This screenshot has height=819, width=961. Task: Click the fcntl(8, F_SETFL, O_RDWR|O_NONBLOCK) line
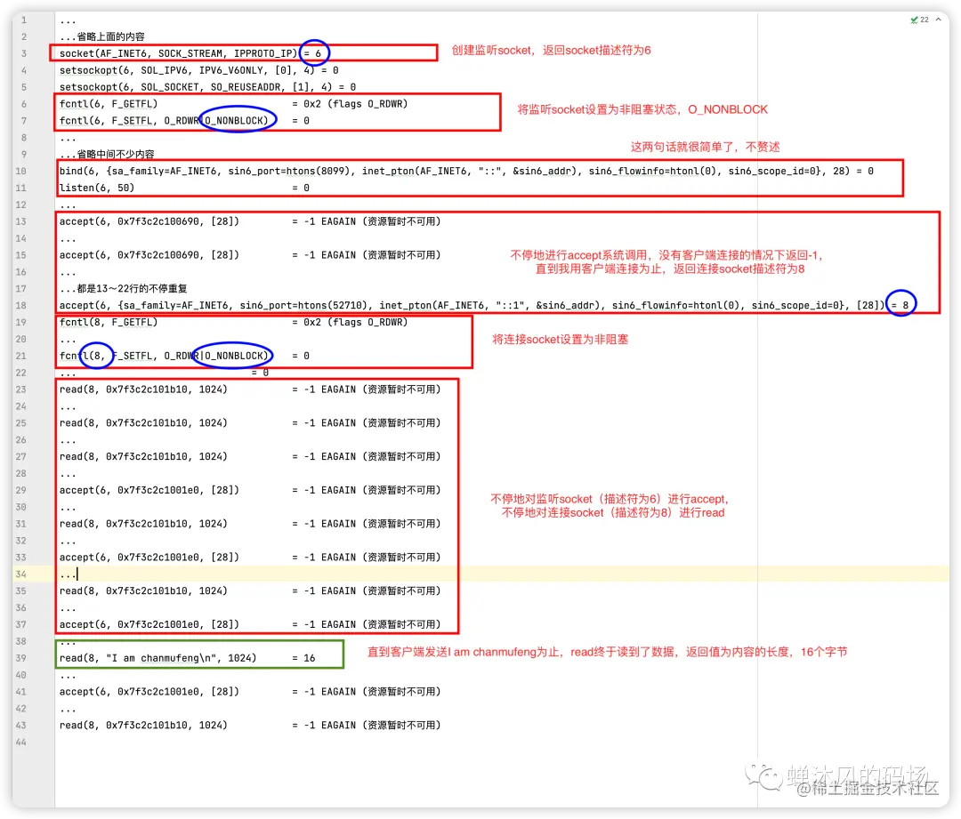point(184,356)
